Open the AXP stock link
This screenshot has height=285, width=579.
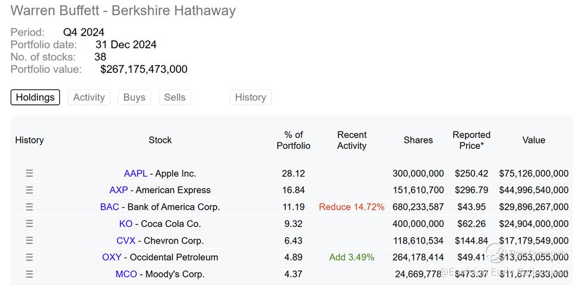(x=119, y=190)
